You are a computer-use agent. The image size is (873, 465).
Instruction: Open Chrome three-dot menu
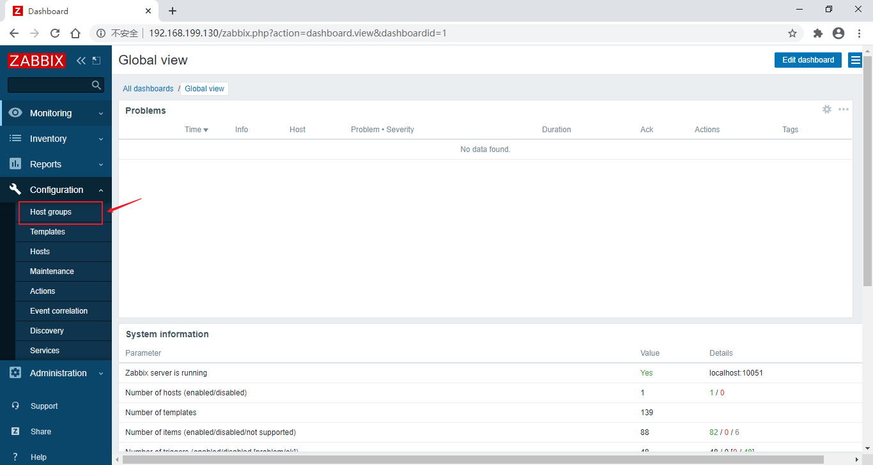click(x=860, y=33)
